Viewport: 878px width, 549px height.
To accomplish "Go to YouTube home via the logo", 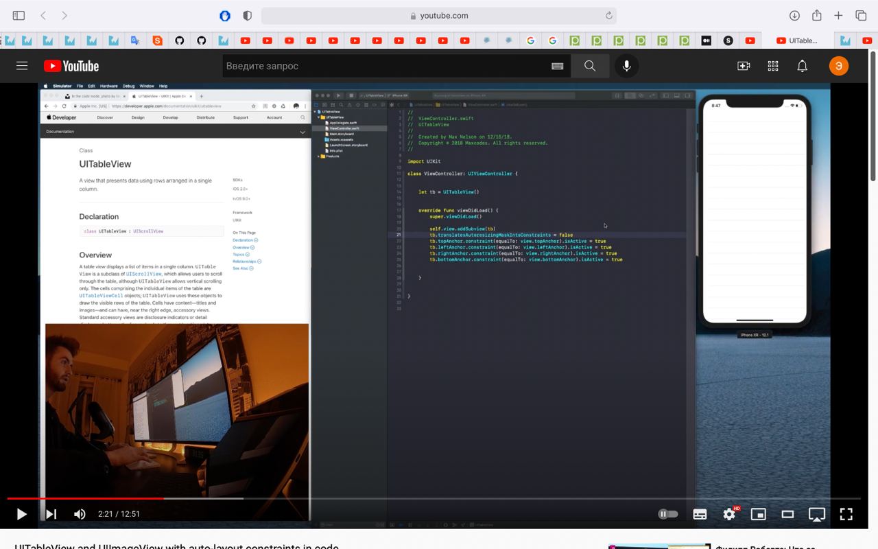I will click(71, 66).
